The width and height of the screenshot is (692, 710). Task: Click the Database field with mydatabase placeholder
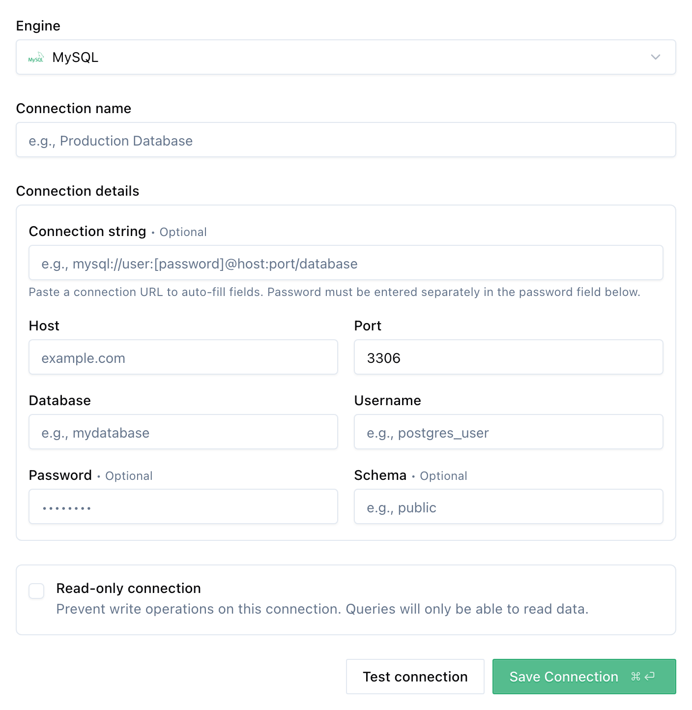(183, 432)
